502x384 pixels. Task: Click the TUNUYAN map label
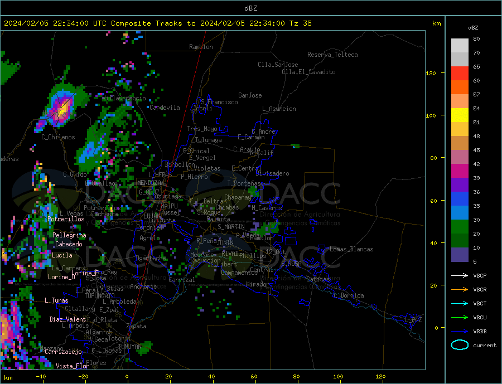tap(129, 347)
